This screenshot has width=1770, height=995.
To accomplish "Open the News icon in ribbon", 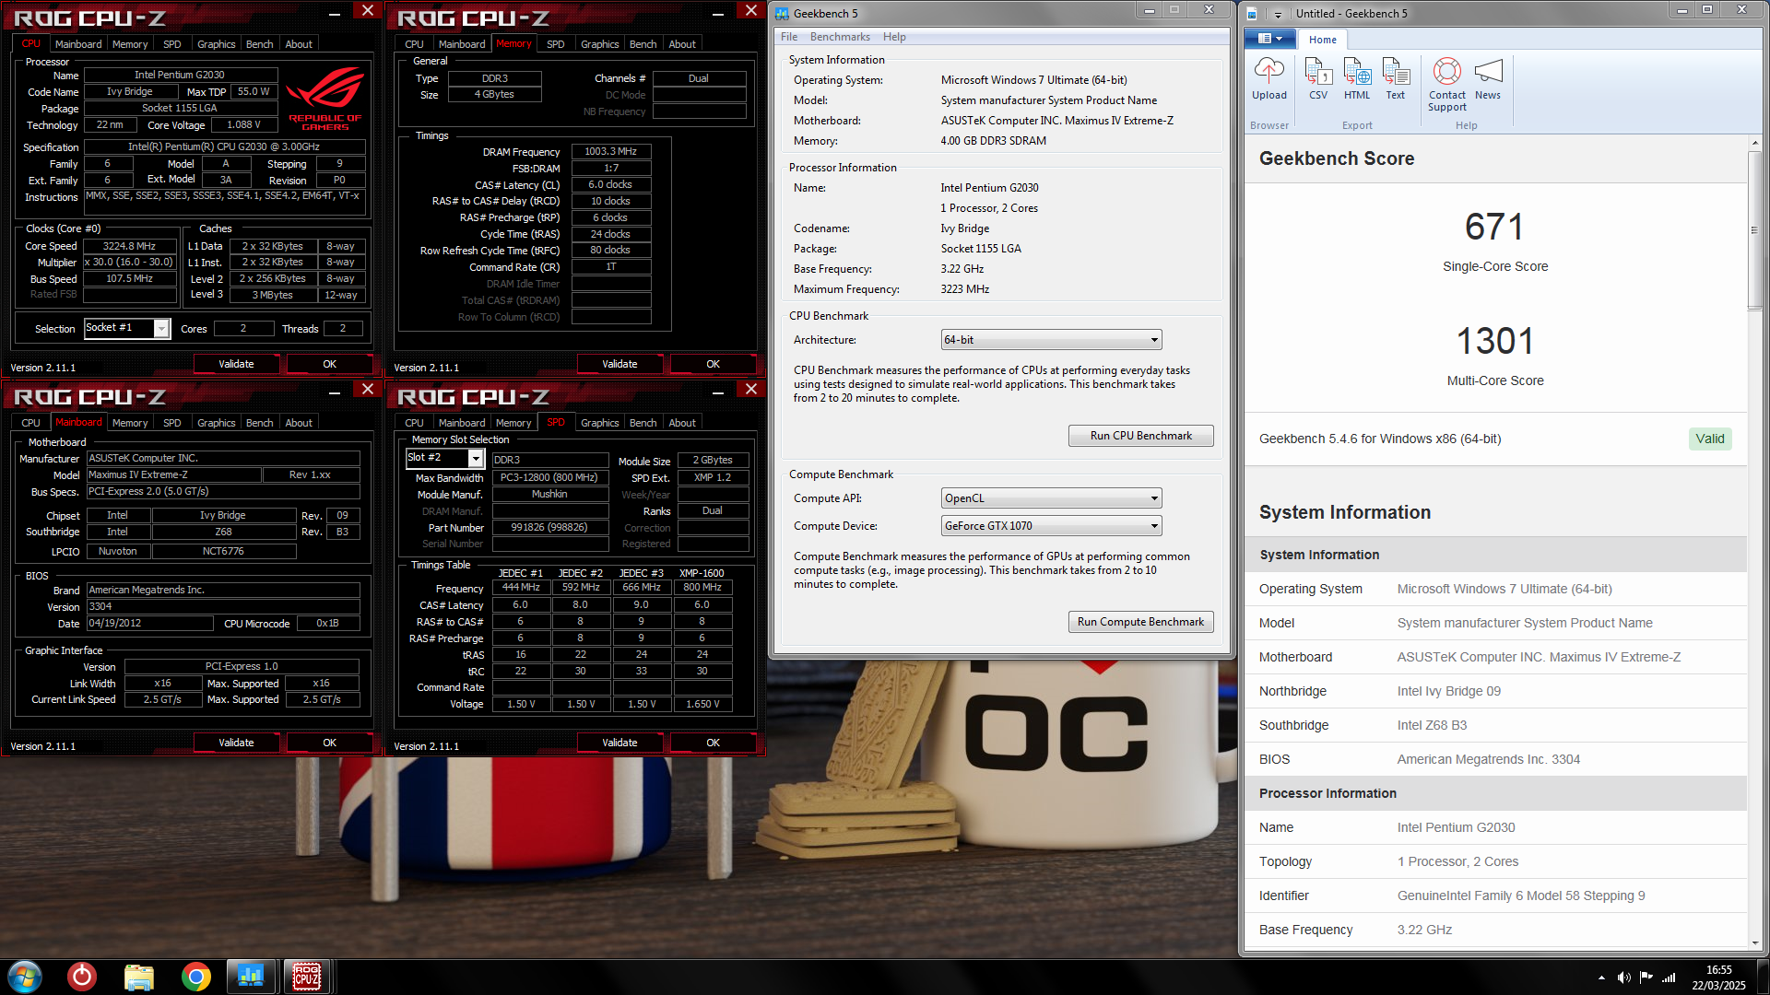I will pyautogui.click(x=1488, y=79).
